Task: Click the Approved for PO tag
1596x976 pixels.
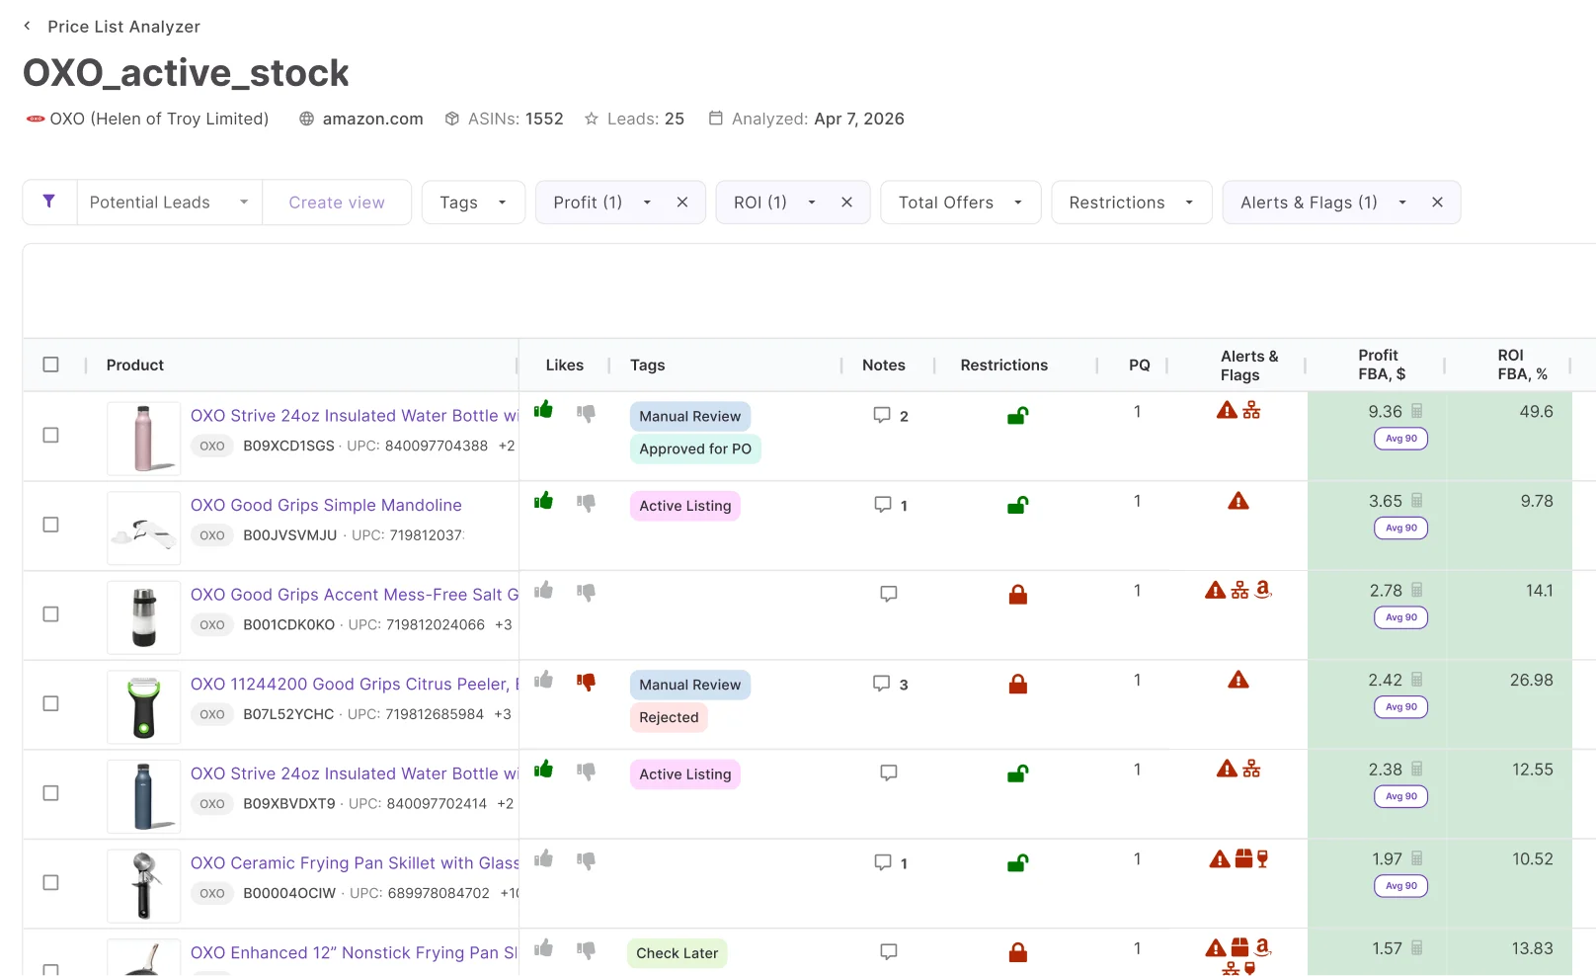Action: 695,448
